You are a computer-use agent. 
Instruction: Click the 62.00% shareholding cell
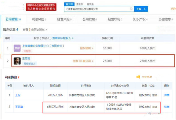pos(107,48)
